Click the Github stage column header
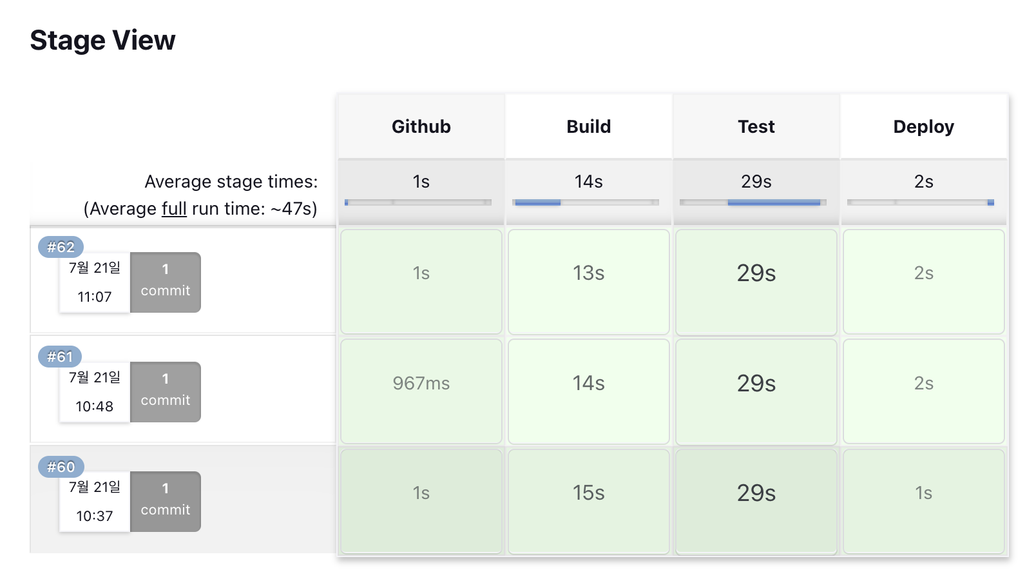This screenshot has width=1036, height=579. pos(421,126)
